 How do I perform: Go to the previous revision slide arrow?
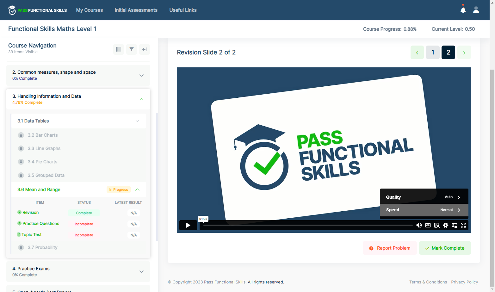[417, 53]
